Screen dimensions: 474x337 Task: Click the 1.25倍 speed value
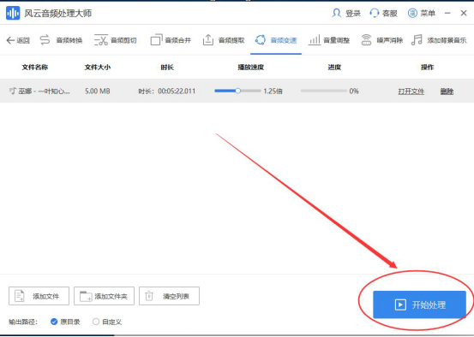click(273, 92)
